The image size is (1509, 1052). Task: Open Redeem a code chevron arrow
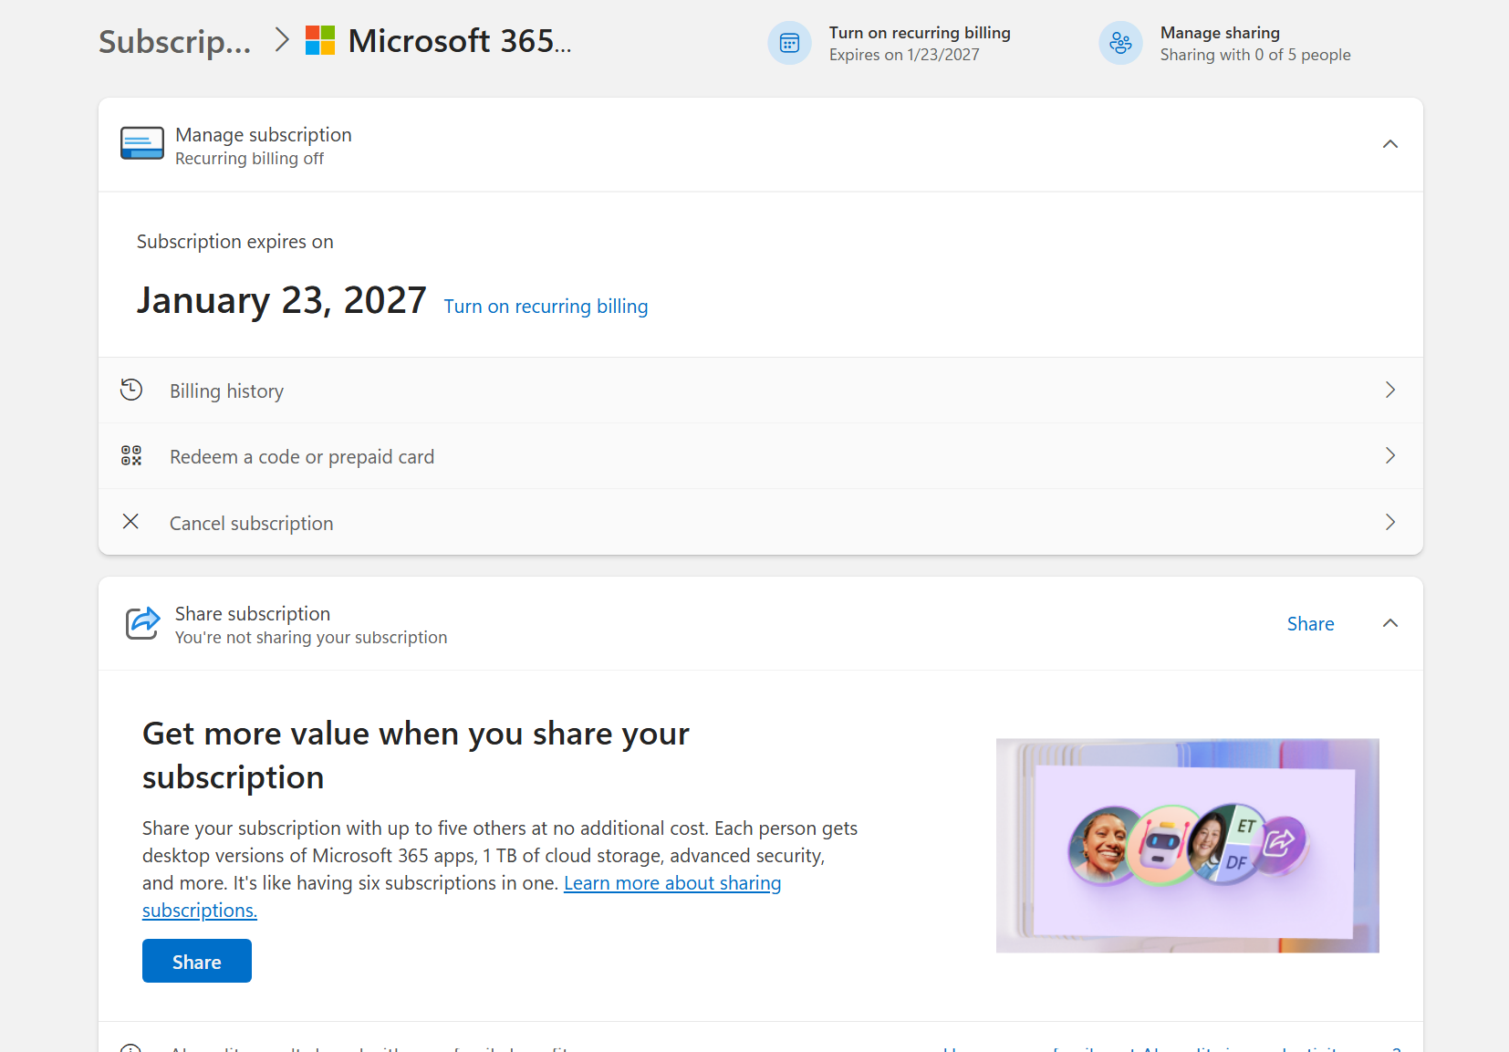point(1389,456)
